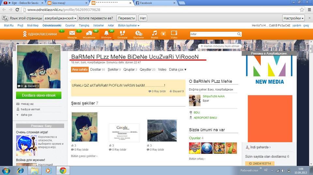The image size is (313, 175).
Task: Open the Chrome menu icon
Action: [309, 9]
